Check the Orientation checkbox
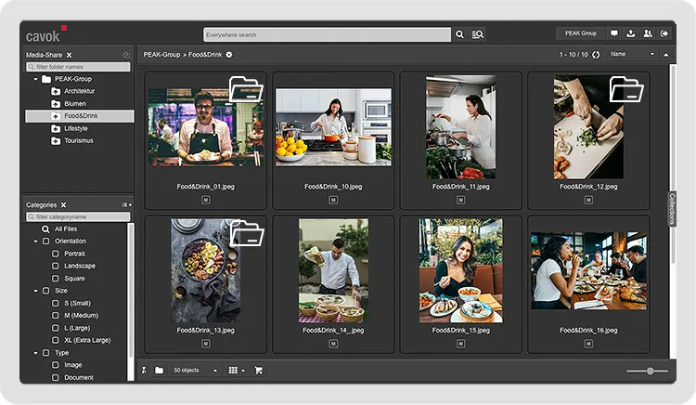This screenshot has height=405, width=696. pyautogui.click(x=45, y=242)
